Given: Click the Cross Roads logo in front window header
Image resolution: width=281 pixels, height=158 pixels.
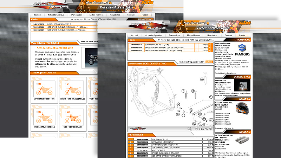Looking at the screenshot, I should tap(148, 26).
